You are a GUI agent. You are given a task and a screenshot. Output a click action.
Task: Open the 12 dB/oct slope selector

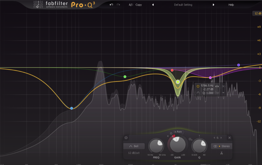[x=134, y=153]
